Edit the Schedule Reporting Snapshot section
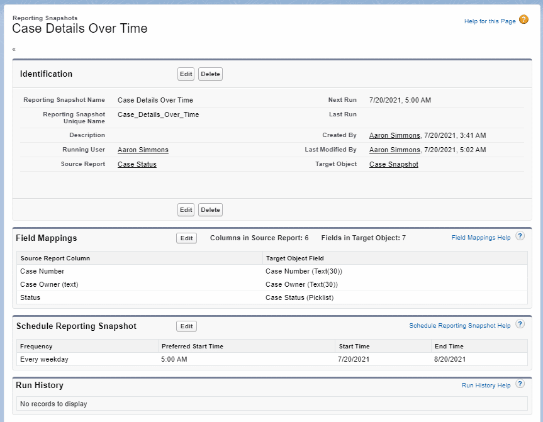 click(x=186, y=326)
